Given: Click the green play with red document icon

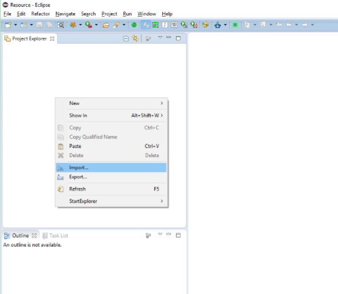Looking at the screenshot, I should point(194,25).
